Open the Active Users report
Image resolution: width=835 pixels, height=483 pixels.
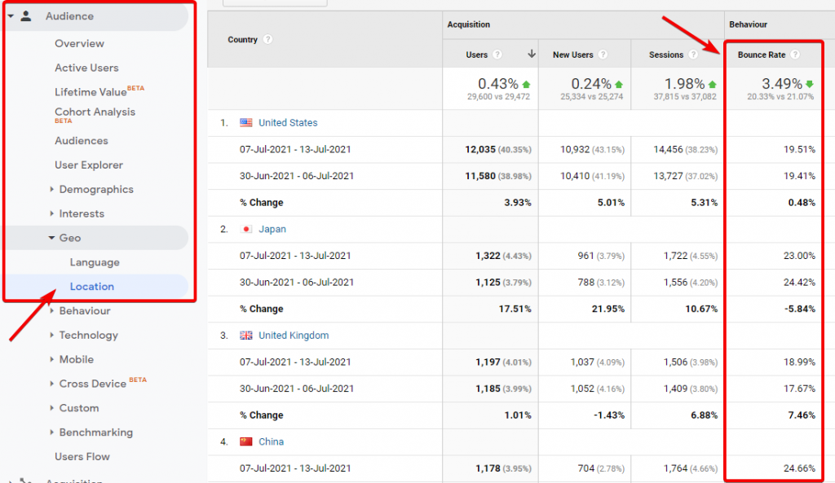86,68
